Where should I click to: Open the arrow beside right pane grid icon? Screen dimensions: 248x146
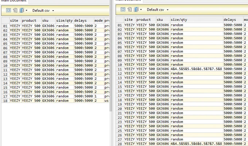click(x=141, y=9)
